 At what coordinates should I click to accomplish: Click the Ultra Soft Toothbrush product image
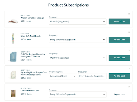tap(13, 38)
